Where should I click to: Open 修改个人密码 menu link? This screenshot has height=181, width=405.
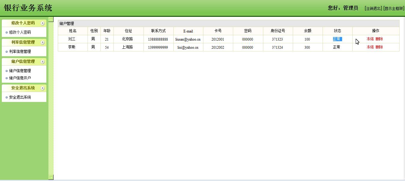click(20, 32)
